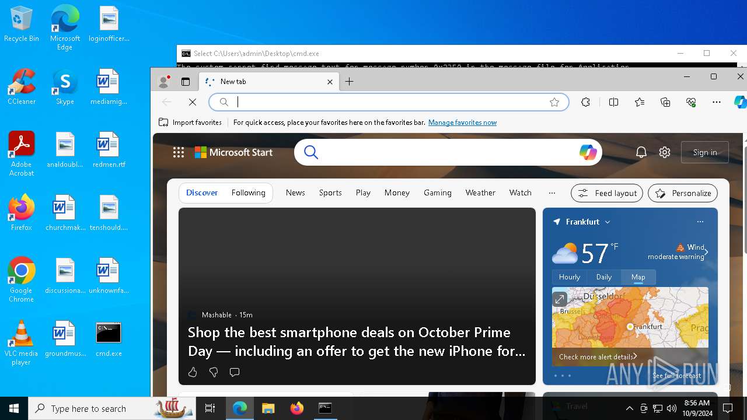Open Check more alert details link
The height and width of the screenshot is (420, 747).
[598, 356]
